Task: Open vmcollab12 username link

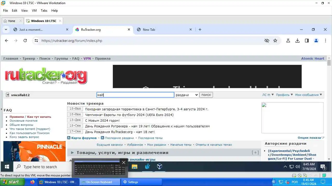Action: coord(20,95)
